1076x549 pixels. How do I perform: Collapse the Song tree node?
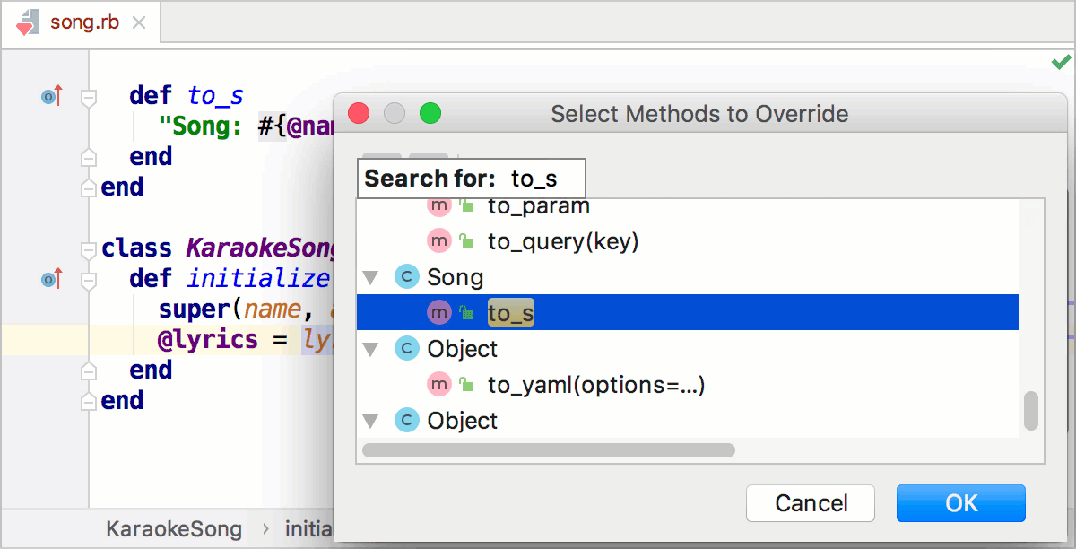tap(371, 276)
